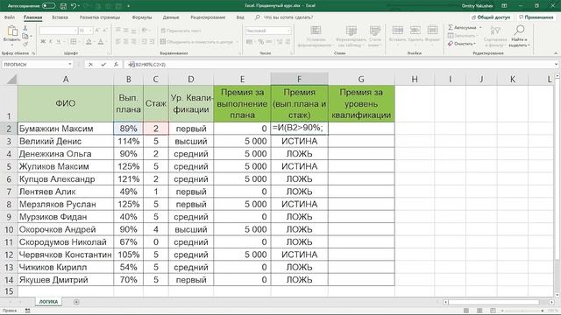Click the AutoSum (Автосумма) sigma icon
This screenshot has width=561, height=315.
coord(451,27)
